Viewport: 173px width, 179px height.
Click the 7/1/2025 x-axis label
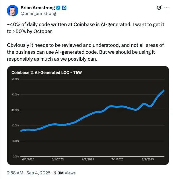[x=117, y=159]
